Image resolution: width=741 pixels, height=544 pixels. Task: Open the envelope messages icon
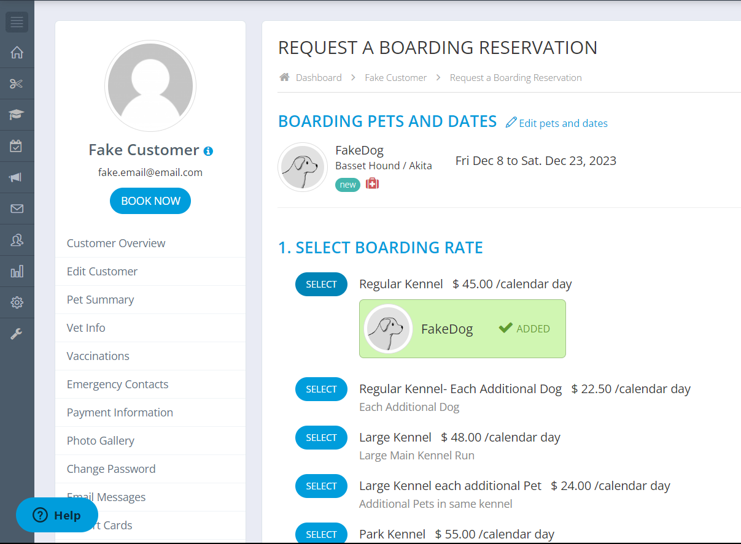pyautogui.click(x=17, y=209)
